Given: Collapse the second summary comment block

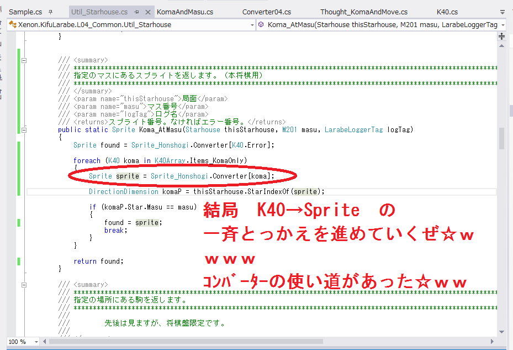Looking at the screenshot, I should (24, 285).
